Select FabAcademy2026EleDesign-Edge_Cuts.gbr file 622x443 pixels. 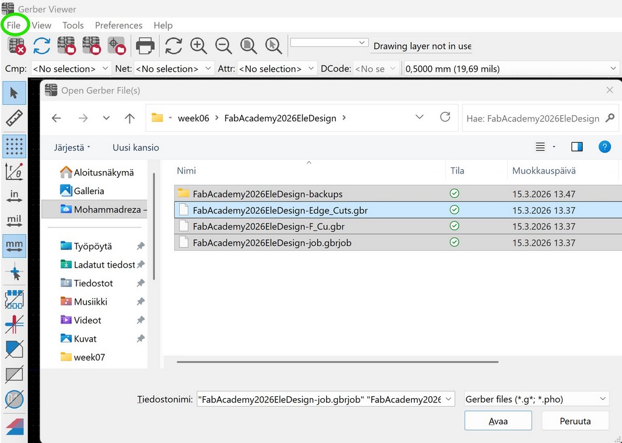pos(398,210)
